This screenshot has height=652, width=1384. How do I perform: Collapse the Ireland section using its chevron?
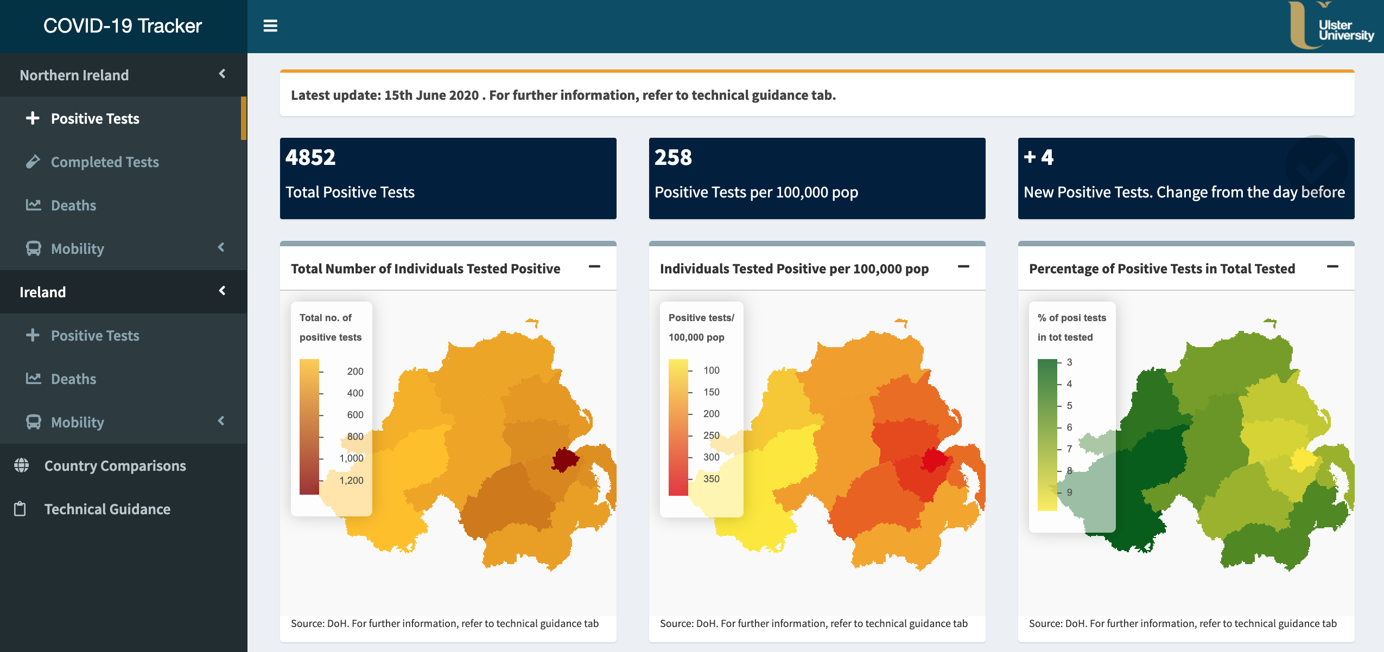(223, 291)
